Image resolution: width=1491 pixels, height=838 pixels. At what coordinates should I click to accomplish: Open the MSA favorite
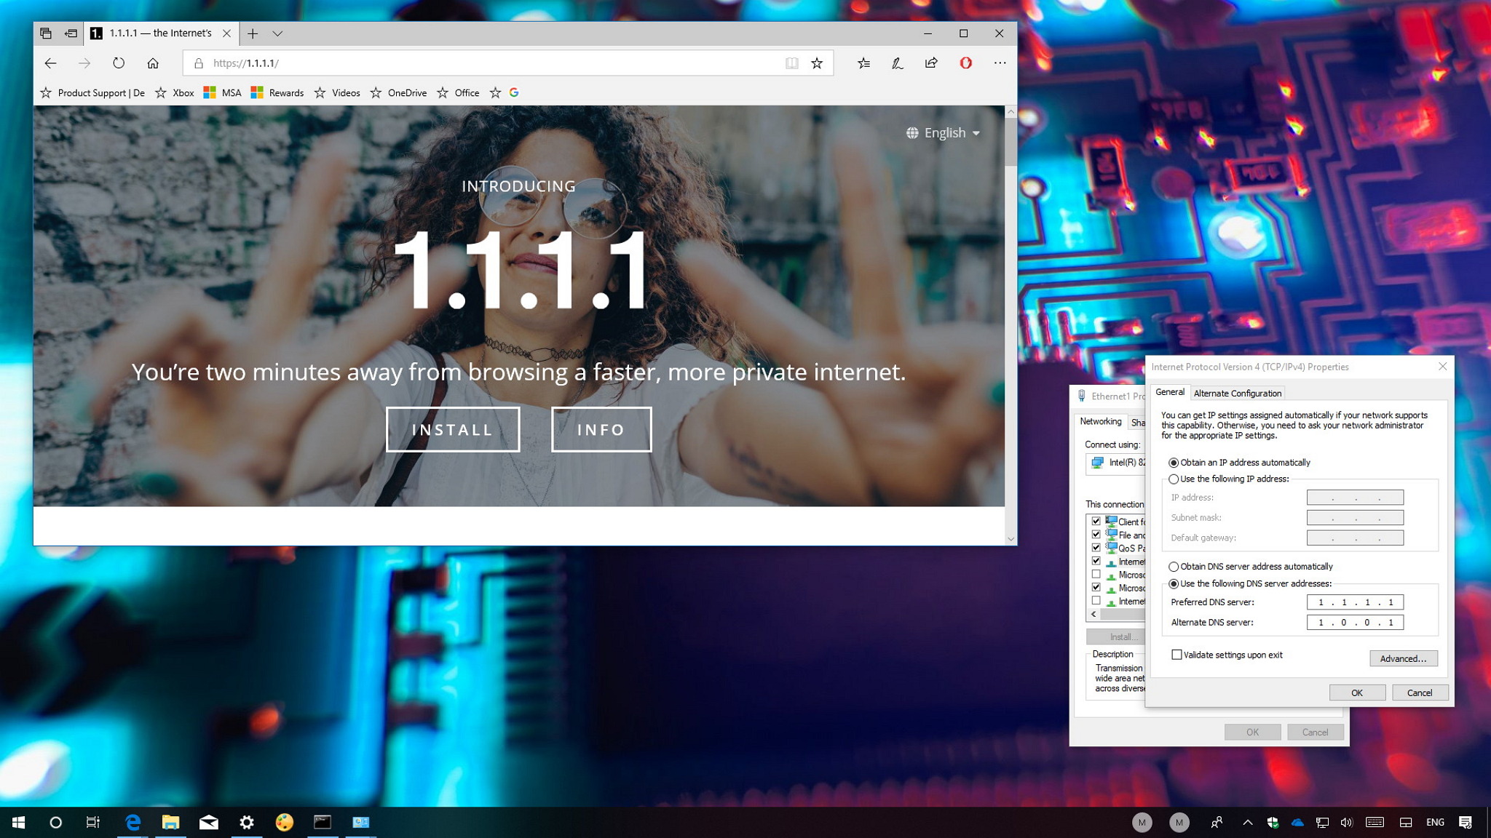(x=223, y=93)
